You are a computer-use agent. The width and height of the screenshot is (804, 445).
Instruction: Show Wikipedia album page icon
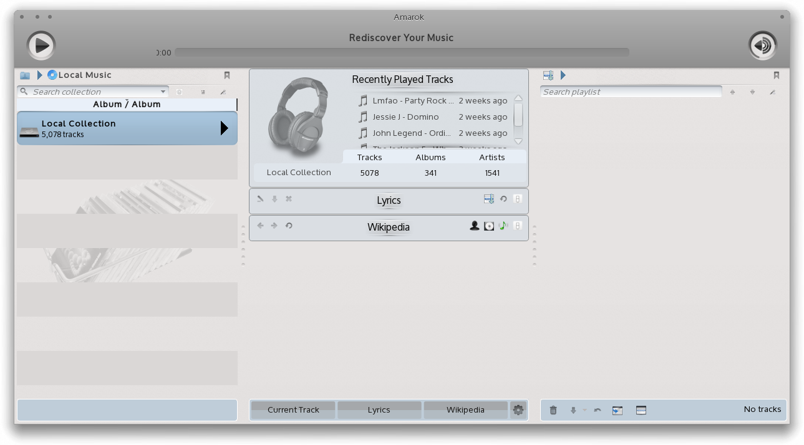489,226
